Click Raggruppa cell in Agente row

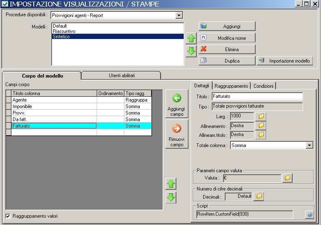138,100
